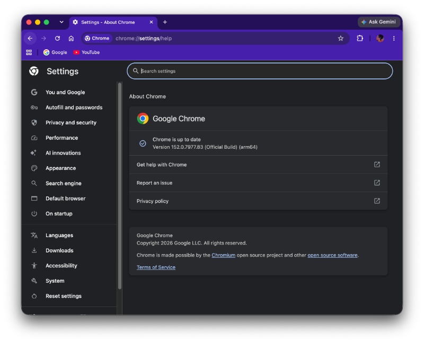Screen dimensions: 424x343
Task: Select the Settings - About Chrome tab
Action: (x=113, y=22)
